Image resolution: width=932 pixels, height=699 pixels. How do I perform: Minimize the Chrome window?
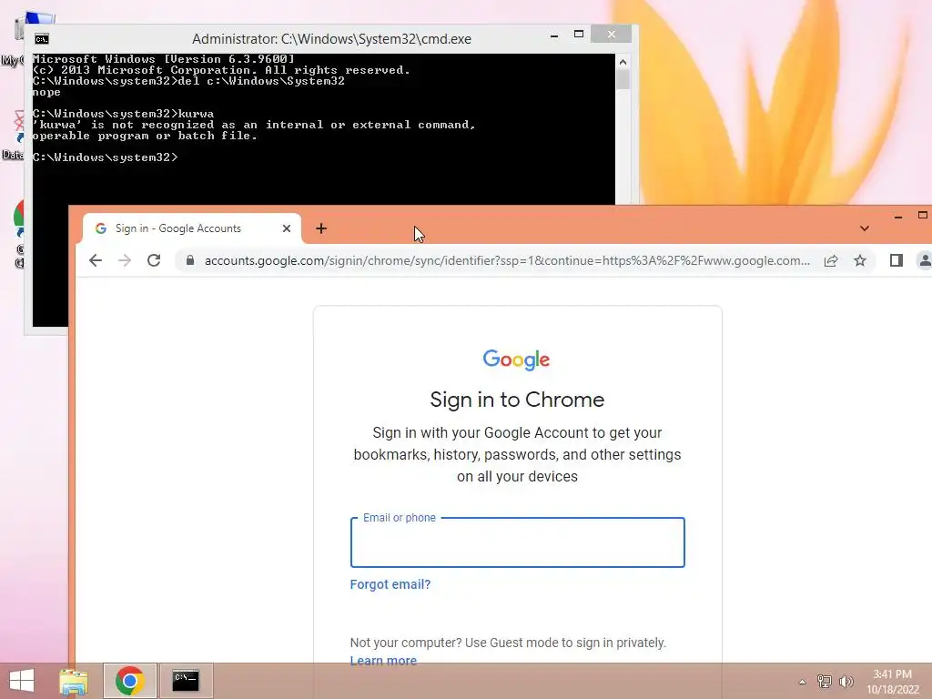coord(898,217)
